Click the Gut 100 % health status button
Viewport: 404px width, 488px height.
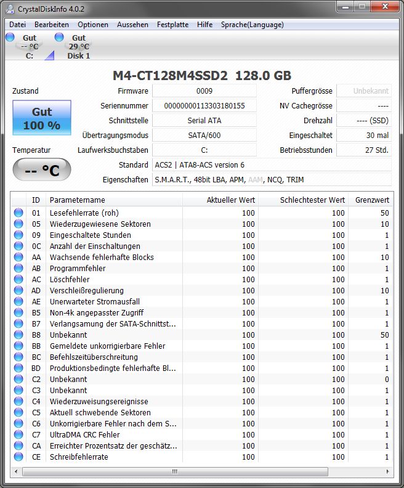point(42,118)
